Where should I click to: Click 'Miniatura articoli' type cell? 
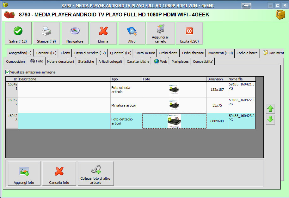click(126, 105)
